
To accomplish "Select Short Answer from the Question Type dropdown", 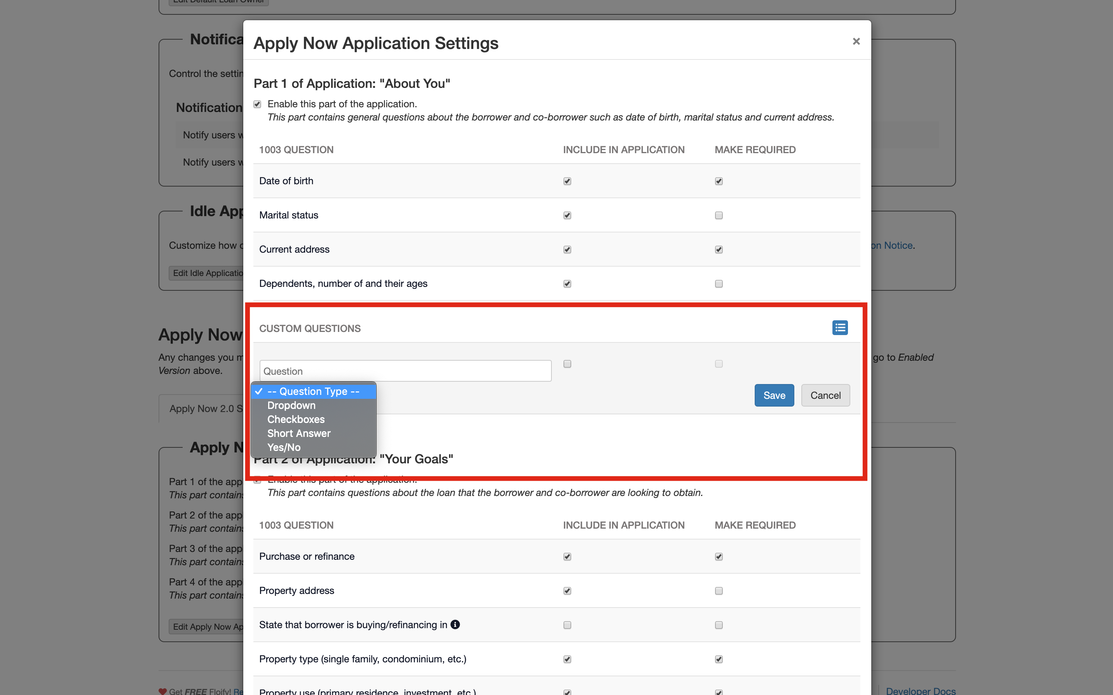I will [299, 433].
